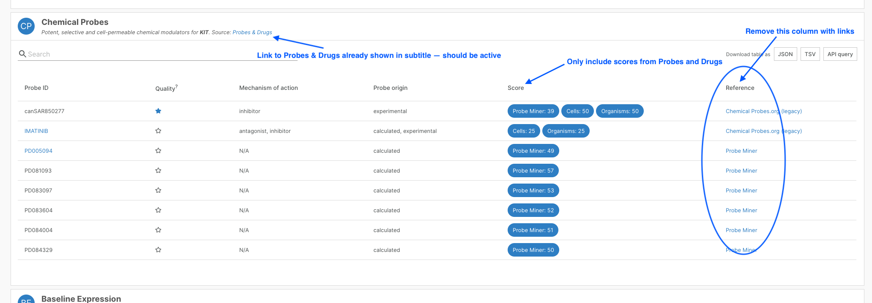Screen dimensions: 872x303
Task: Click the 'Probe Miner: 39' score chip
Action: (533, 111)
